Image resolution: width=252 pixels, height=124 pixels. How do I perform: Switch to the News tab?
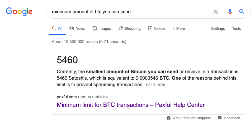77,29
